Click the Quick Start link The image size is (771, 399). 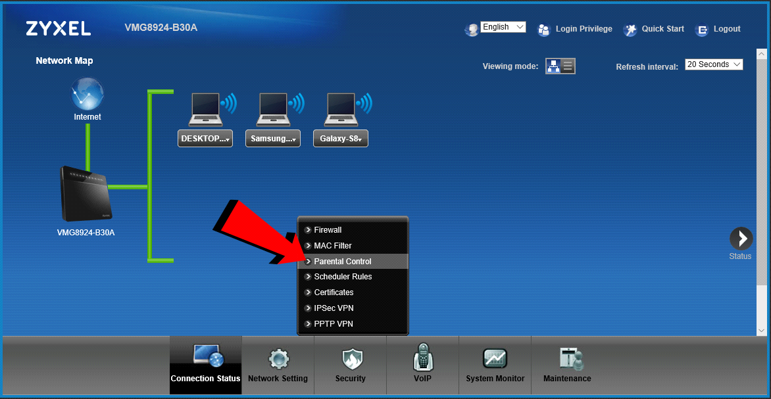point(663,29)
